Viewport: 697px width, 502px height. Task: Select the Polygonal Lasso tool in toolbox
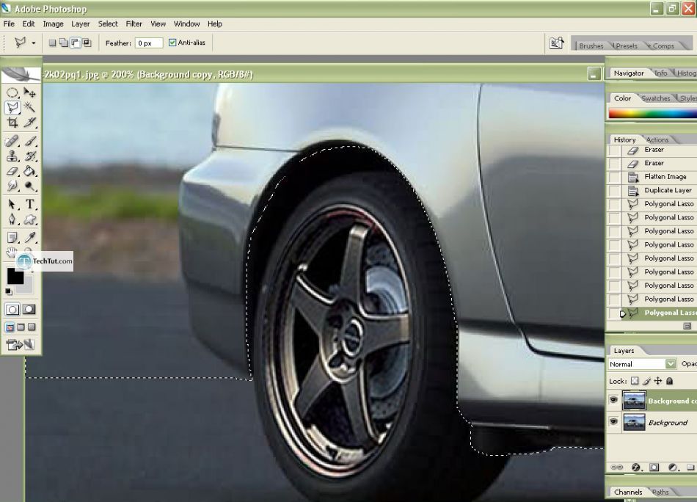click(12, 107)
